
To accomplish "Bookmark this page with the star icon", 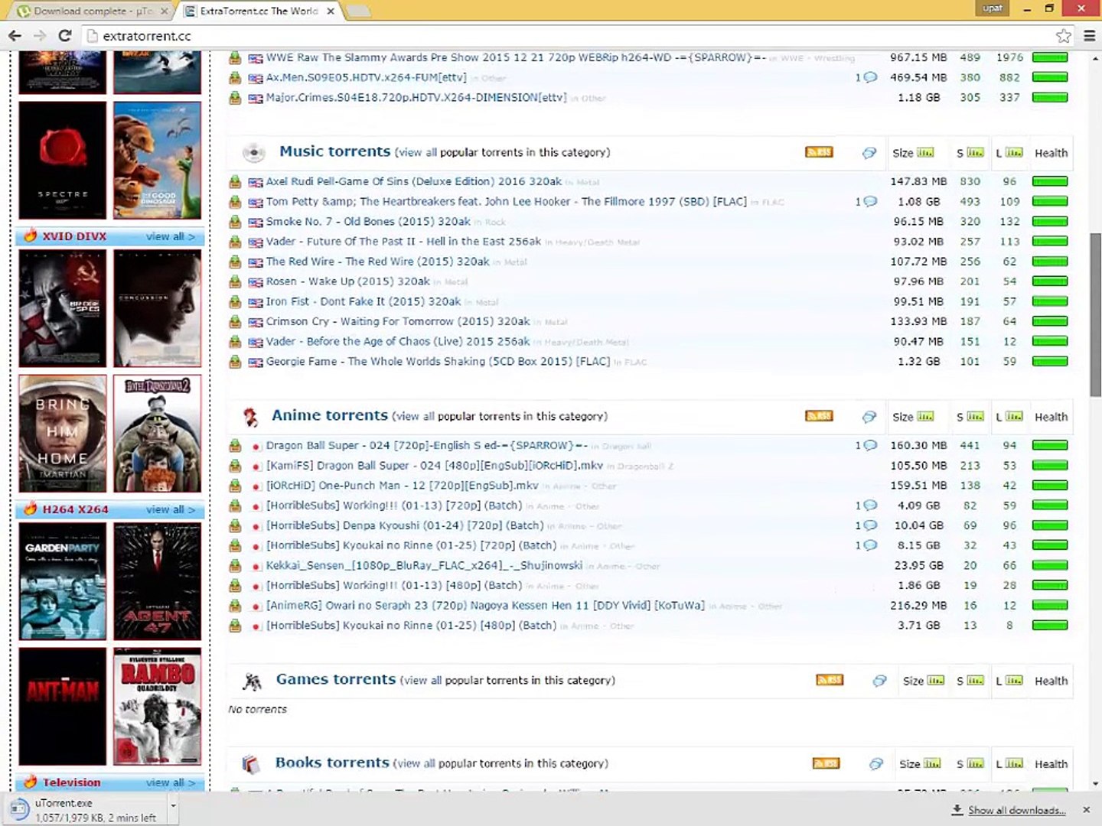I will [x=1063, y=36].
